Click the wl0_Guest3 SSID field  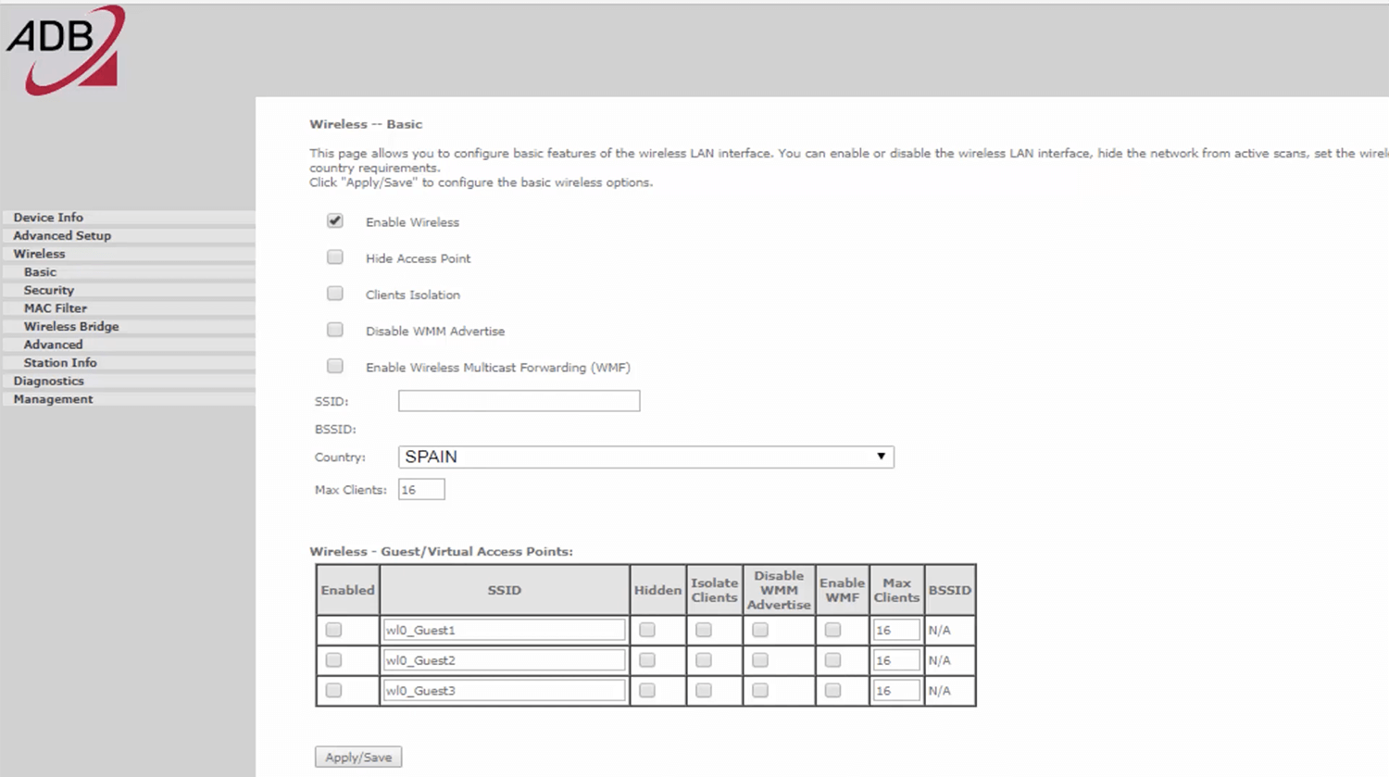504,691
